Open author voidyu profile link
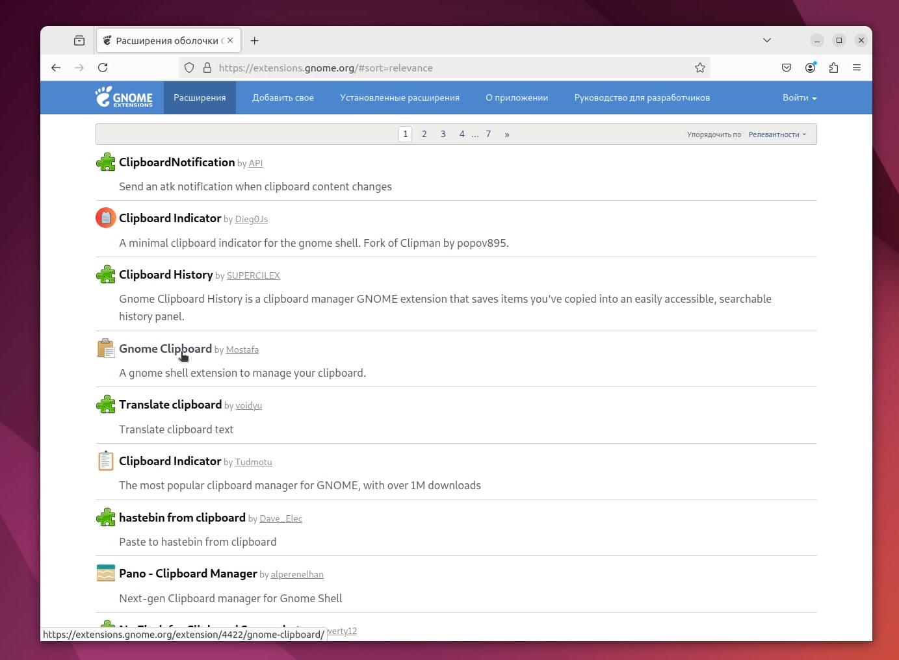 (x=248, y=405)
